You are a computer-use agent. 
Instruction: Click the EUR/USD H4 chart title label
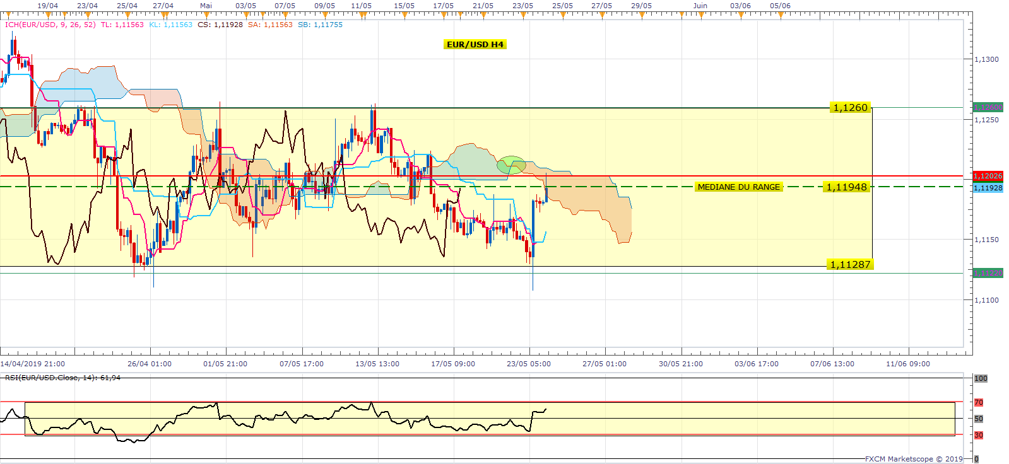click(475, 44)
